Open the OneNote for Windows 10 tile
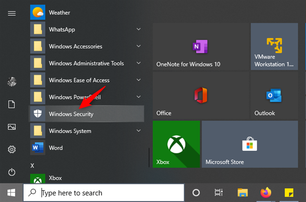This screenshot has width=306, height=202. point(201,47)
